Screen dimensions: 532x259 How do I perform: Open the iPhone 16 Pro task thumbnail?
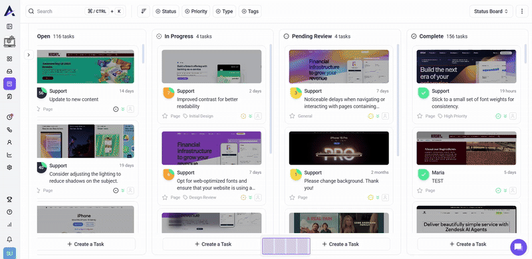338,148
